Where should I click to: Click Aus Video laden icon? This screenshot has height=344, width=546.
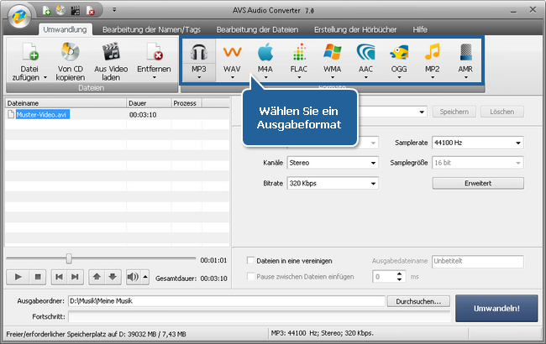(111, 52)
